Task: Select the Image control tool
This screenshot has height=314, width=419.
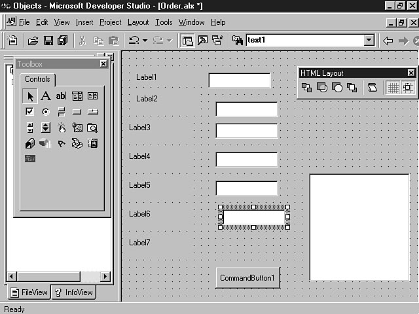Action: tap(77, 128)
